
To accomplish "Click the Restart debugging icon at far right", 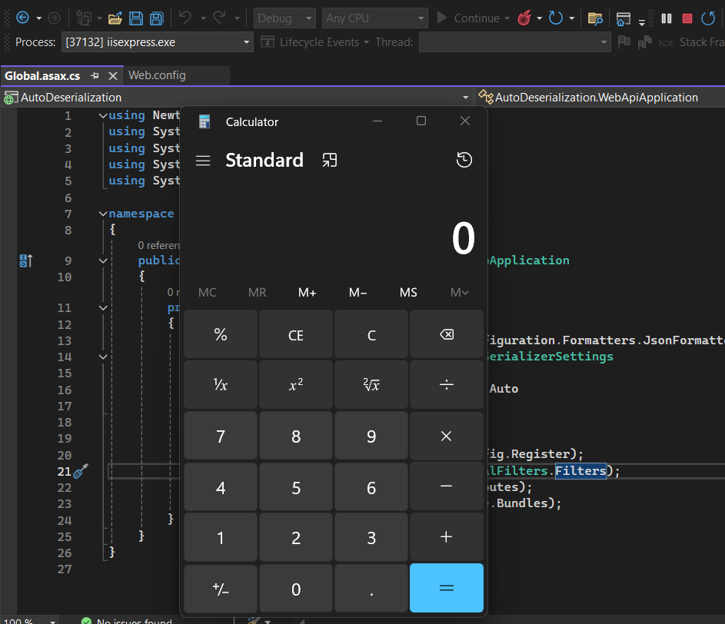I will (708, 18).
